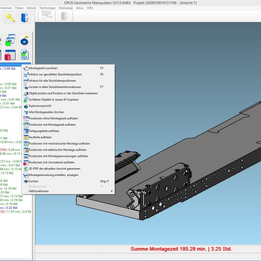The height and width of the screenshot is (261, 261).
Task: Choose Suchen in allen Stücklisteninformationen
Action: pos(68,87)
